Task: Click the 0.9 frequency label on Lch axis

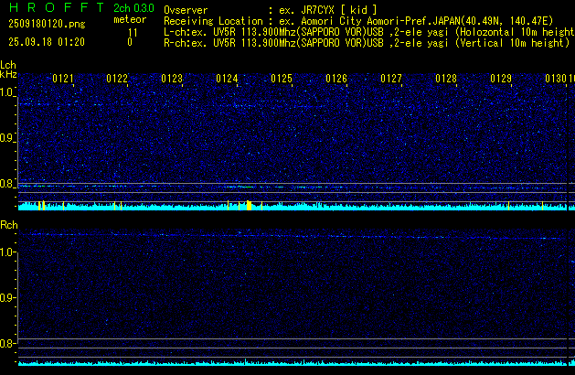Action: 6,138
